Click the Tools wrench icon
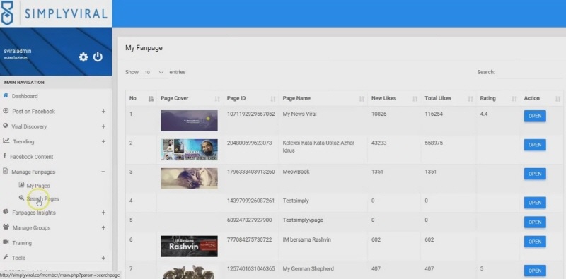The image size is (566, 279). [x=6, y=257]
